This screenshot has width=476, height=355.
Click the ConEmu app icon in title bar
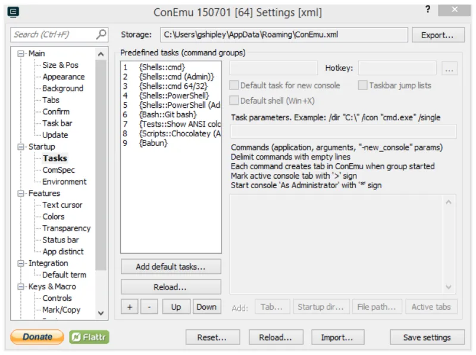point(13,11)
